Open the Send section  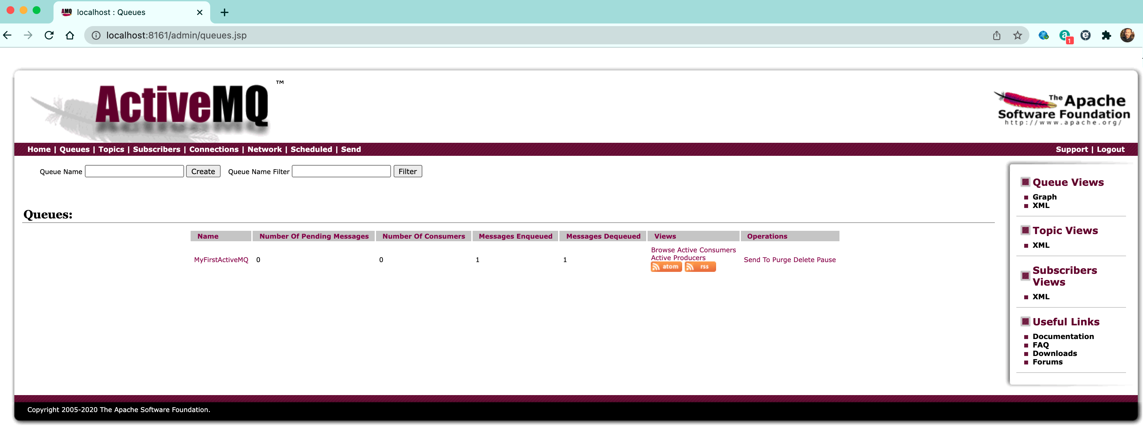(351, 149)
